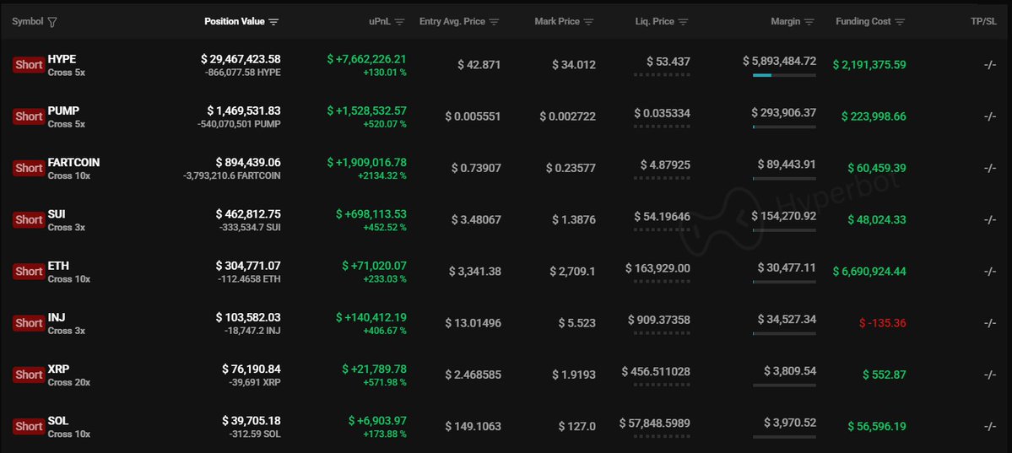The height and width of the screenshot is (453, 1012).
Task: Select the ETH symbol name
Action: tap(58, 266)
